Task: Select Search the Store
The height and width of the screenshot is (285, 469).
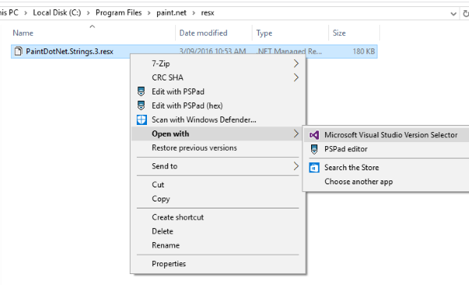Action: tap(386, 168)
